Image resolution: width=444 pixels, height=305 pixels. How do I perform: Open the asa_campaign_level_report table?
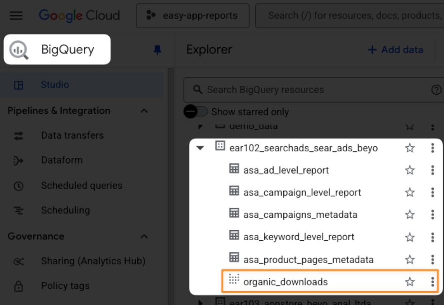302,192
